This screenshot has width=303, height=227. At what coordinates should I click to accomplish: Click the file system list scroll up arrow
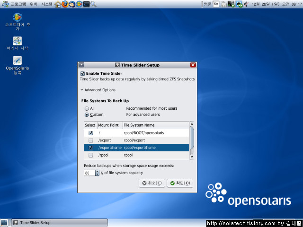tap(192, 124)
